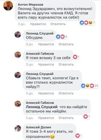
Task: Open Алексей Долин's avatar
Action: point(18,128)
